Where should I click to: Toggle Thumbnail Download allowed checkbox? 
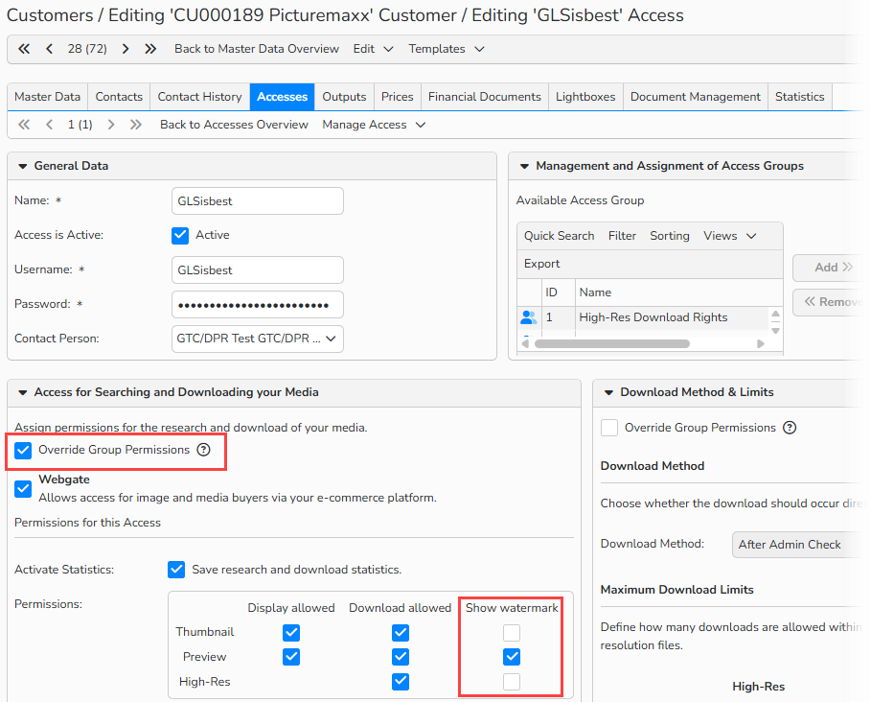pyautogui.click(x=400, y=633)
